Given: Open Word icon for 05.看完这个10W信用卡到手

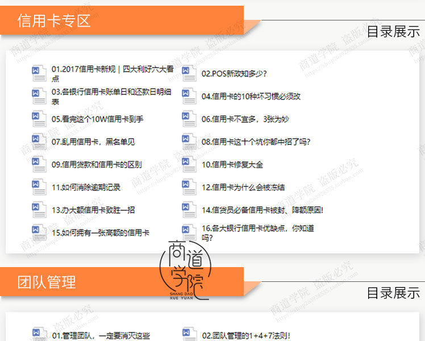Looking at the screenshot, I should pos(39,119).
